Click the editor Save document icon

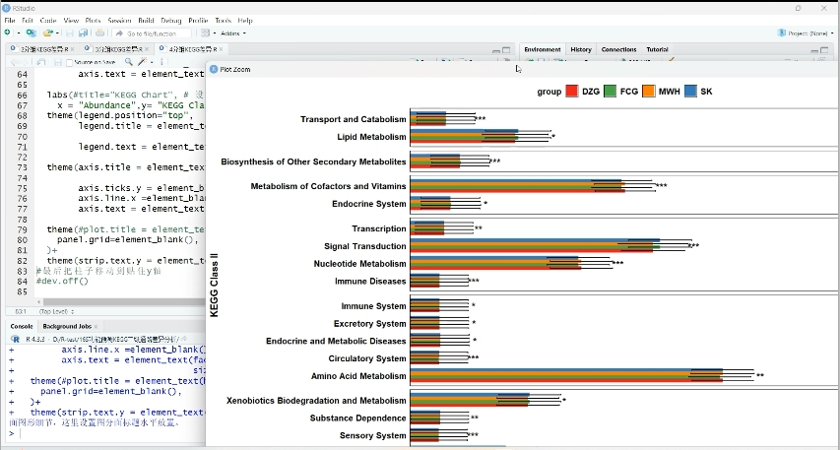58,62
